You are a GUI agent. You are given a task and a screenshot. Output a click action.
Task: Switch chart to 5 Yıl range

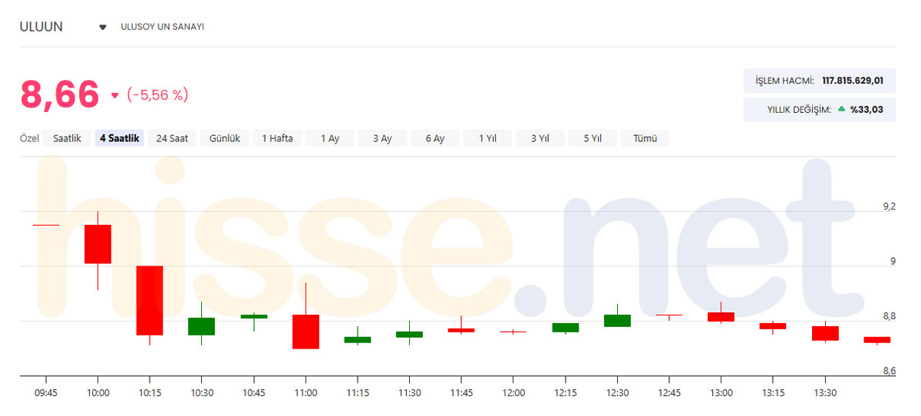593,138
